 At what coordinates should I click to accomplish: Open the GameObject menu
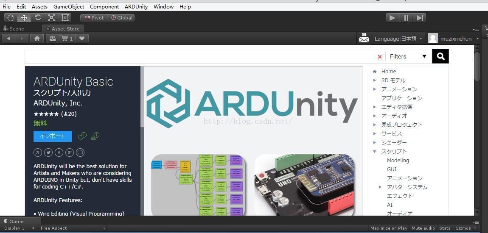click(x=69, y=6)
